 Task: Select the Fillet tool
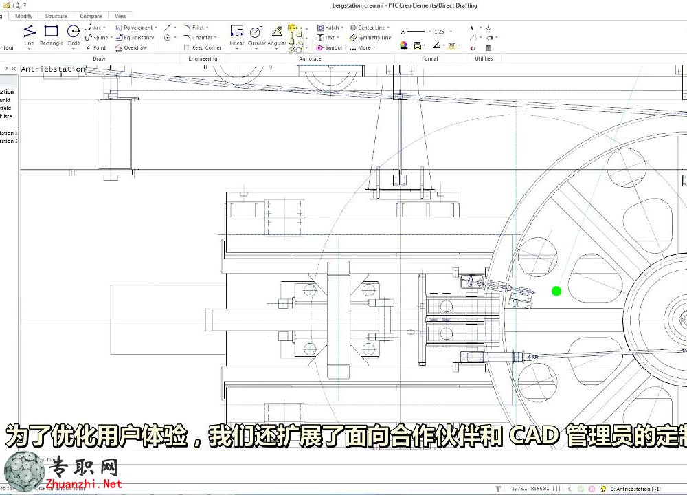coord(194,27)
